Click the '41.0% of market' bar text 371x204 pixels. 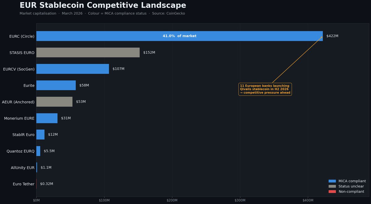[x=180, y=36]
